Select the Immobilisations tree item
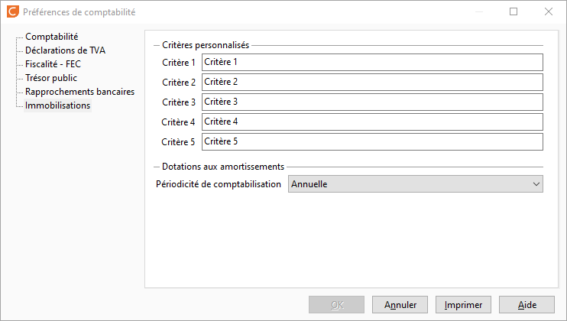Screen dimensions: 567x321 coord(57,105)
